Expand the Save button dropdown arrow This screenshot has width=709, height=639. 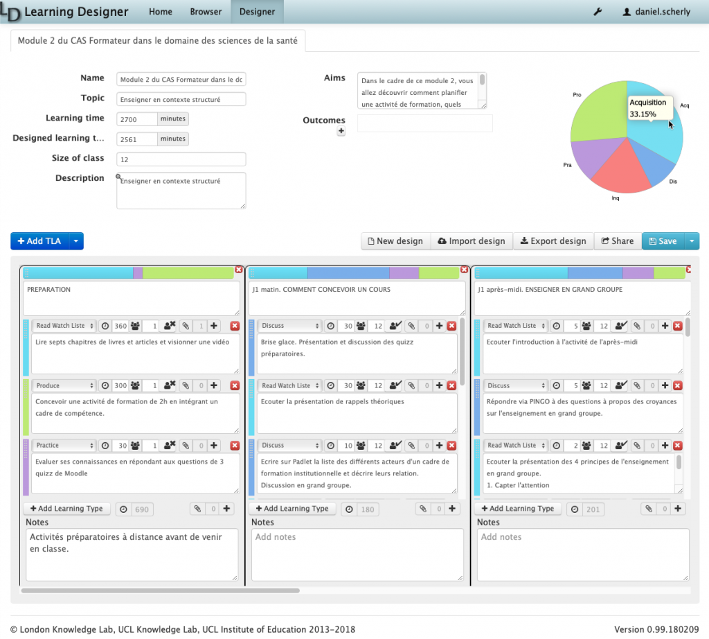pyautogui.click(x=692, y=241)
